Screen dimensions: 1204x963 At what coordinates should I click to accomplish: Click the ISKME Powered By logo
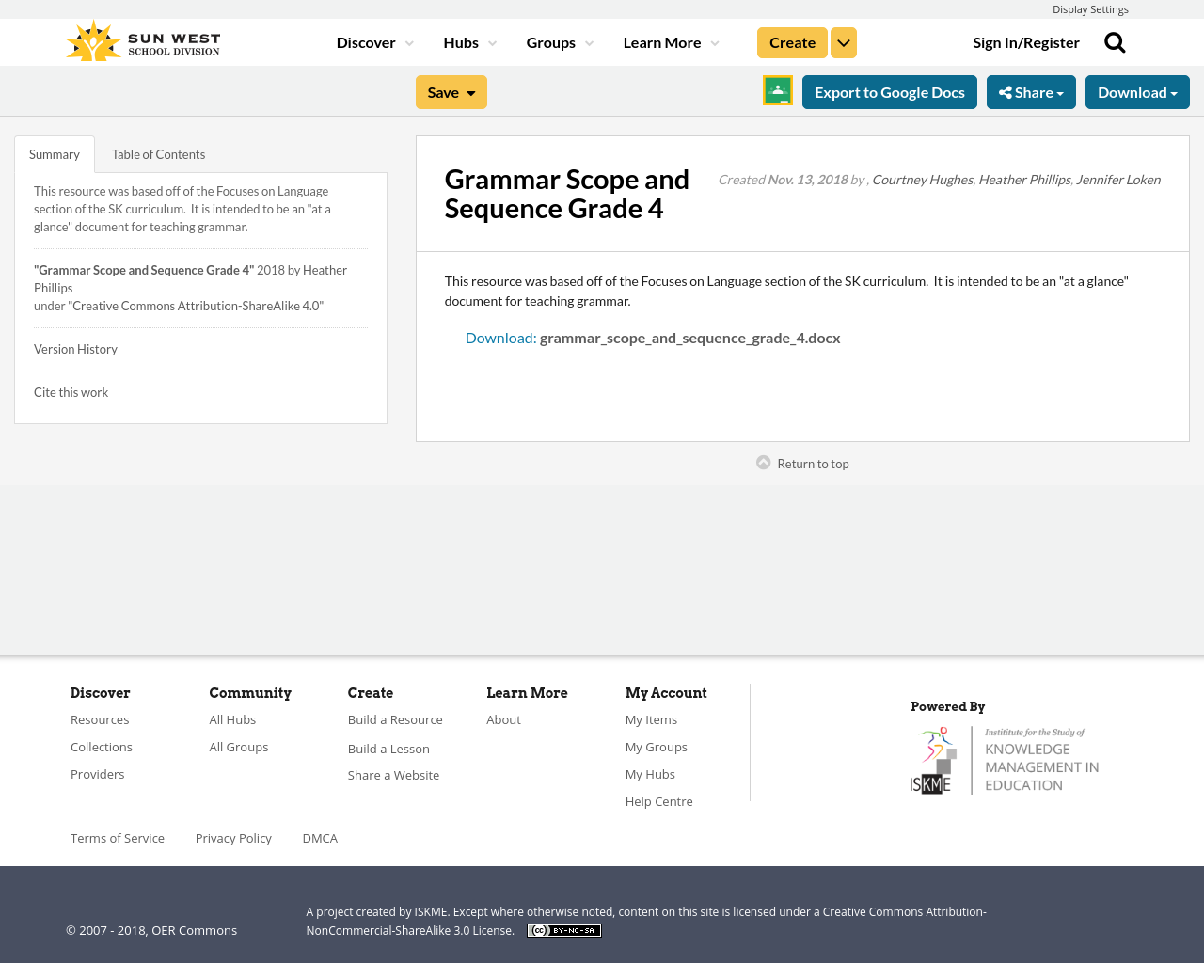(x=1005, y=758)
